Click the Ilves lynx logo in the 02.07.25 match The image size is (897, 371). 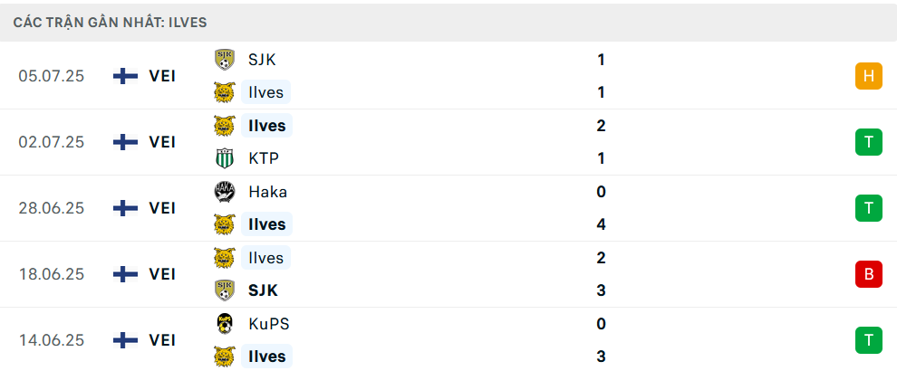pyautogui.click(x=225, y=126)
